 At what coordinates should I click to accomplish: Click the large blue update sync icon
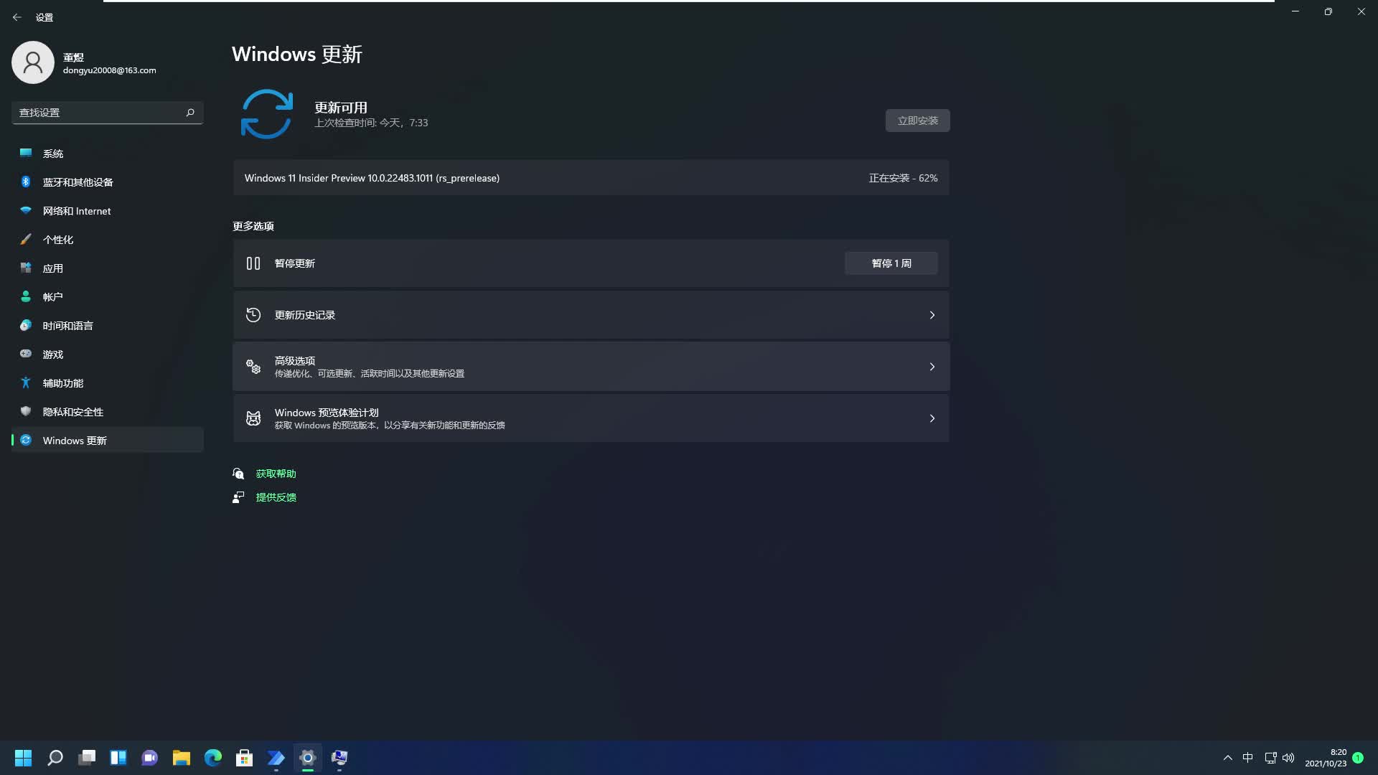click(267, 114)
